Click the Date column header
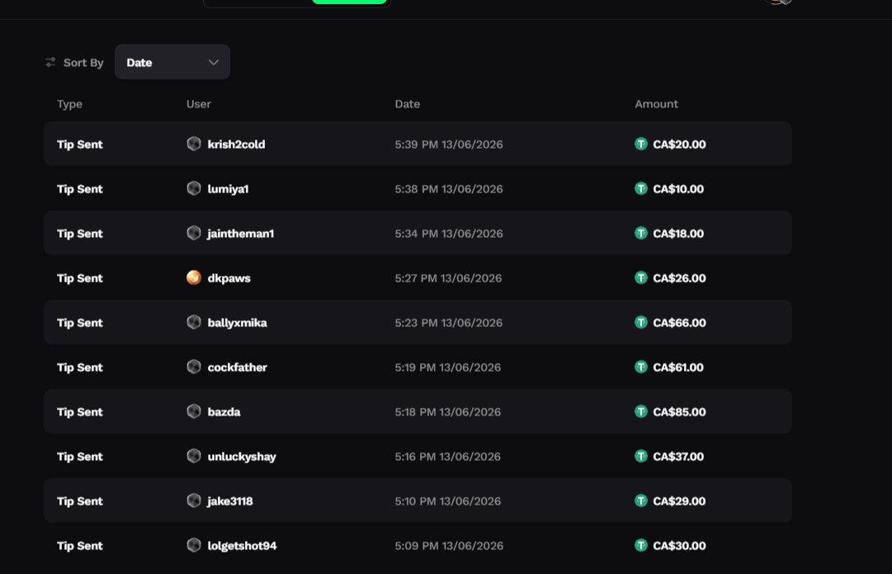The height and width of the screenshot is (574, 892). (x=408, y=103)
